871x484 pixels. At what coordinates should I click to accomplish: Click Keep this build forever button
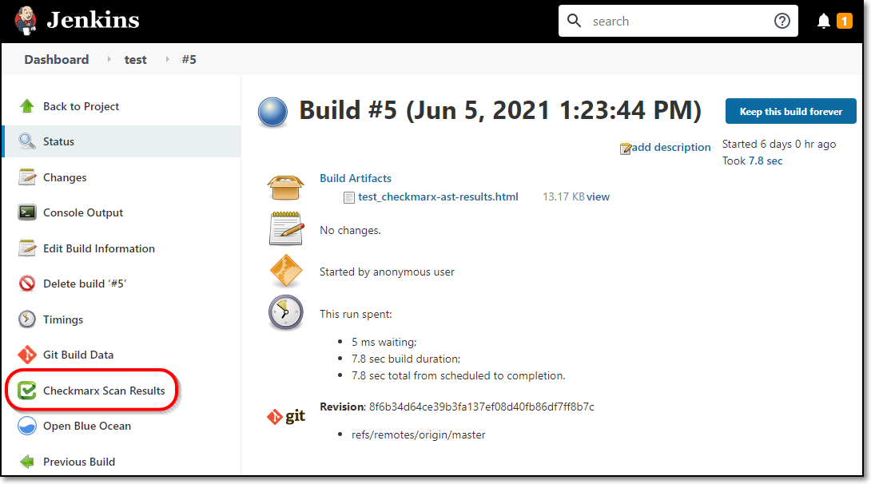pyautogui.click(x=790, y=112)
